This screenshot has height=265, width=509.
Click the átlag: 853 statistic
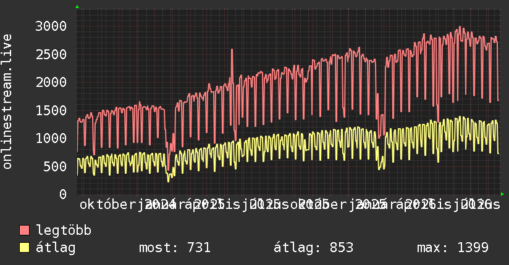point(313,248)
